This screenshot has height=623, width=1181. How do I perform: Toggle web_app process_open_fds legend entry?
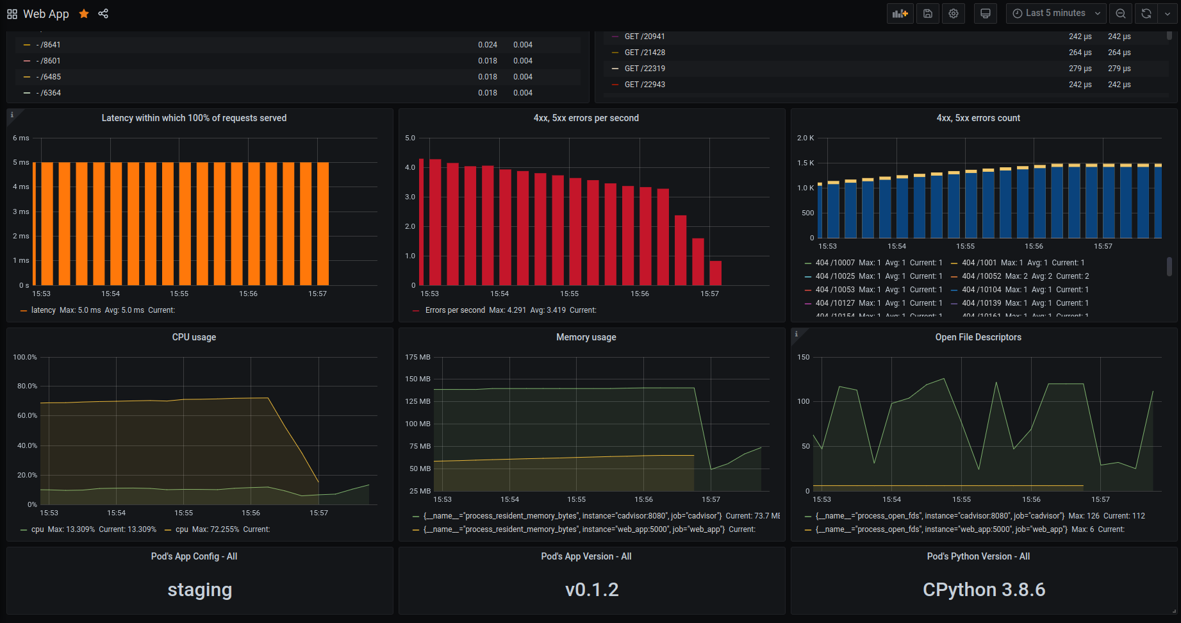pyautogui.click(x=941, y=529)
